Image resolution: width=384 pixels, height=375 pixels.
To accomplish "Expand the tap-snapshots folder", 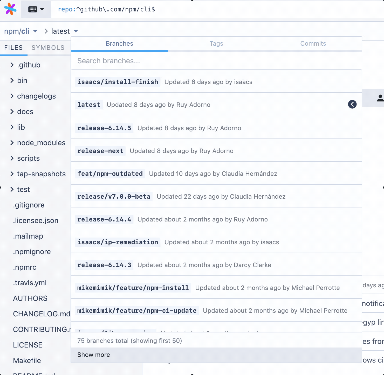I will click(x=38, y=174).
